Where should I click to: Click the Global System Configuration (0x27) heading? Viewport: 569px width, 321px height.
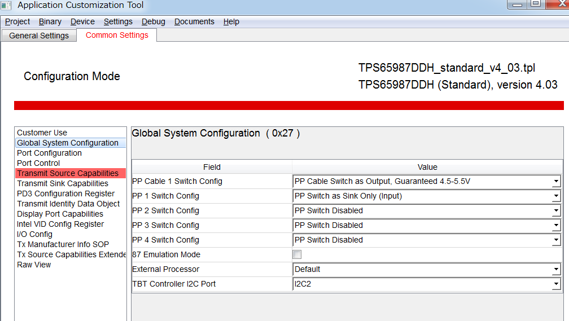coord(216,134)
